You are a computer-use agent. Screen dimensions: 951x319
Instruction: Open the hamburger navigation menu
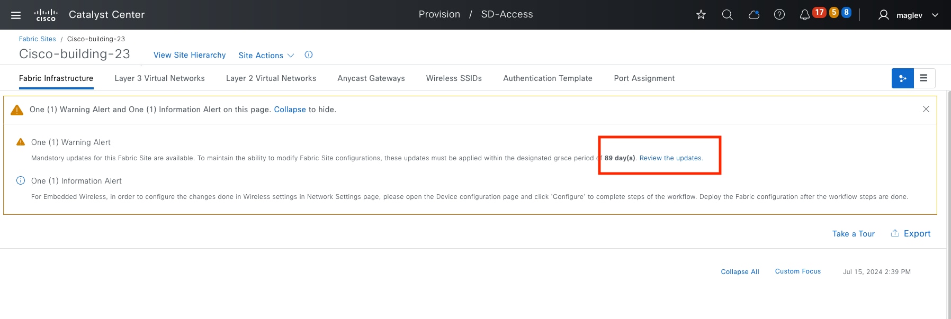click(16, 15)
